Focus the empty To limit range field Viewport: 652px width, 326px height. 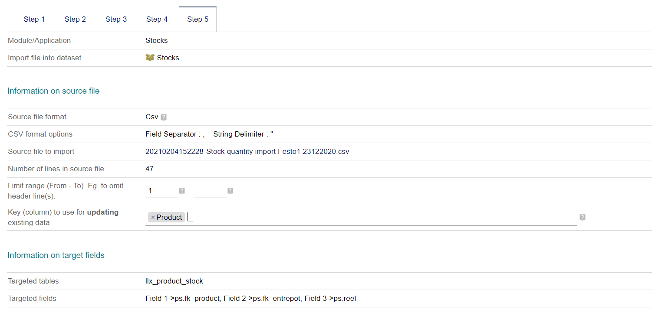click(210, 191)
